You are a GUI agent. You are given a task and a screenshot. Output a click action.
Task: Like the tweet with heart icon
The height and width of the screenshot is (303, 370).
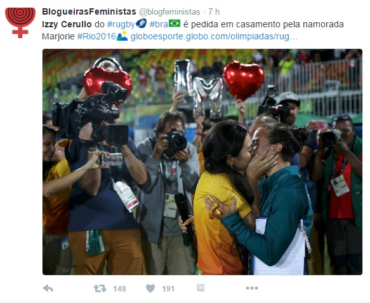150,288
